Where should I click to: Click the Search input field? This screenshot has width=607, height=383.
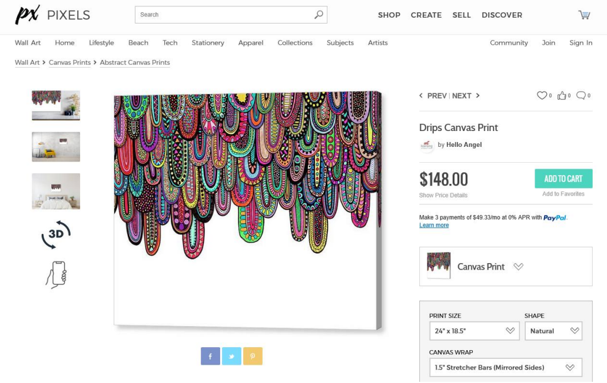tap(231, 15)
